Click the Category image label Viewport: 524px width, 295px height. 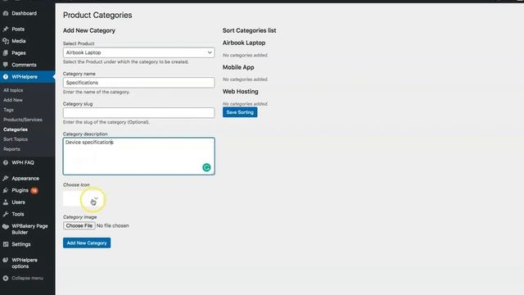coord(80,217)
